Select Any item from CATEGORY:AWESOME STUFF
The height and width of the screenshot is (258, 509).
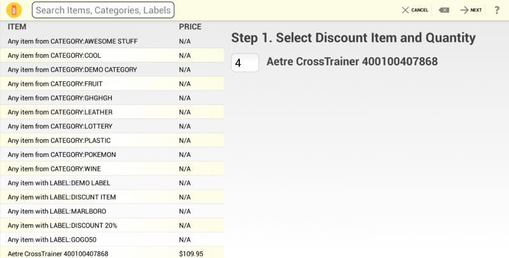[x=112, y=41]
